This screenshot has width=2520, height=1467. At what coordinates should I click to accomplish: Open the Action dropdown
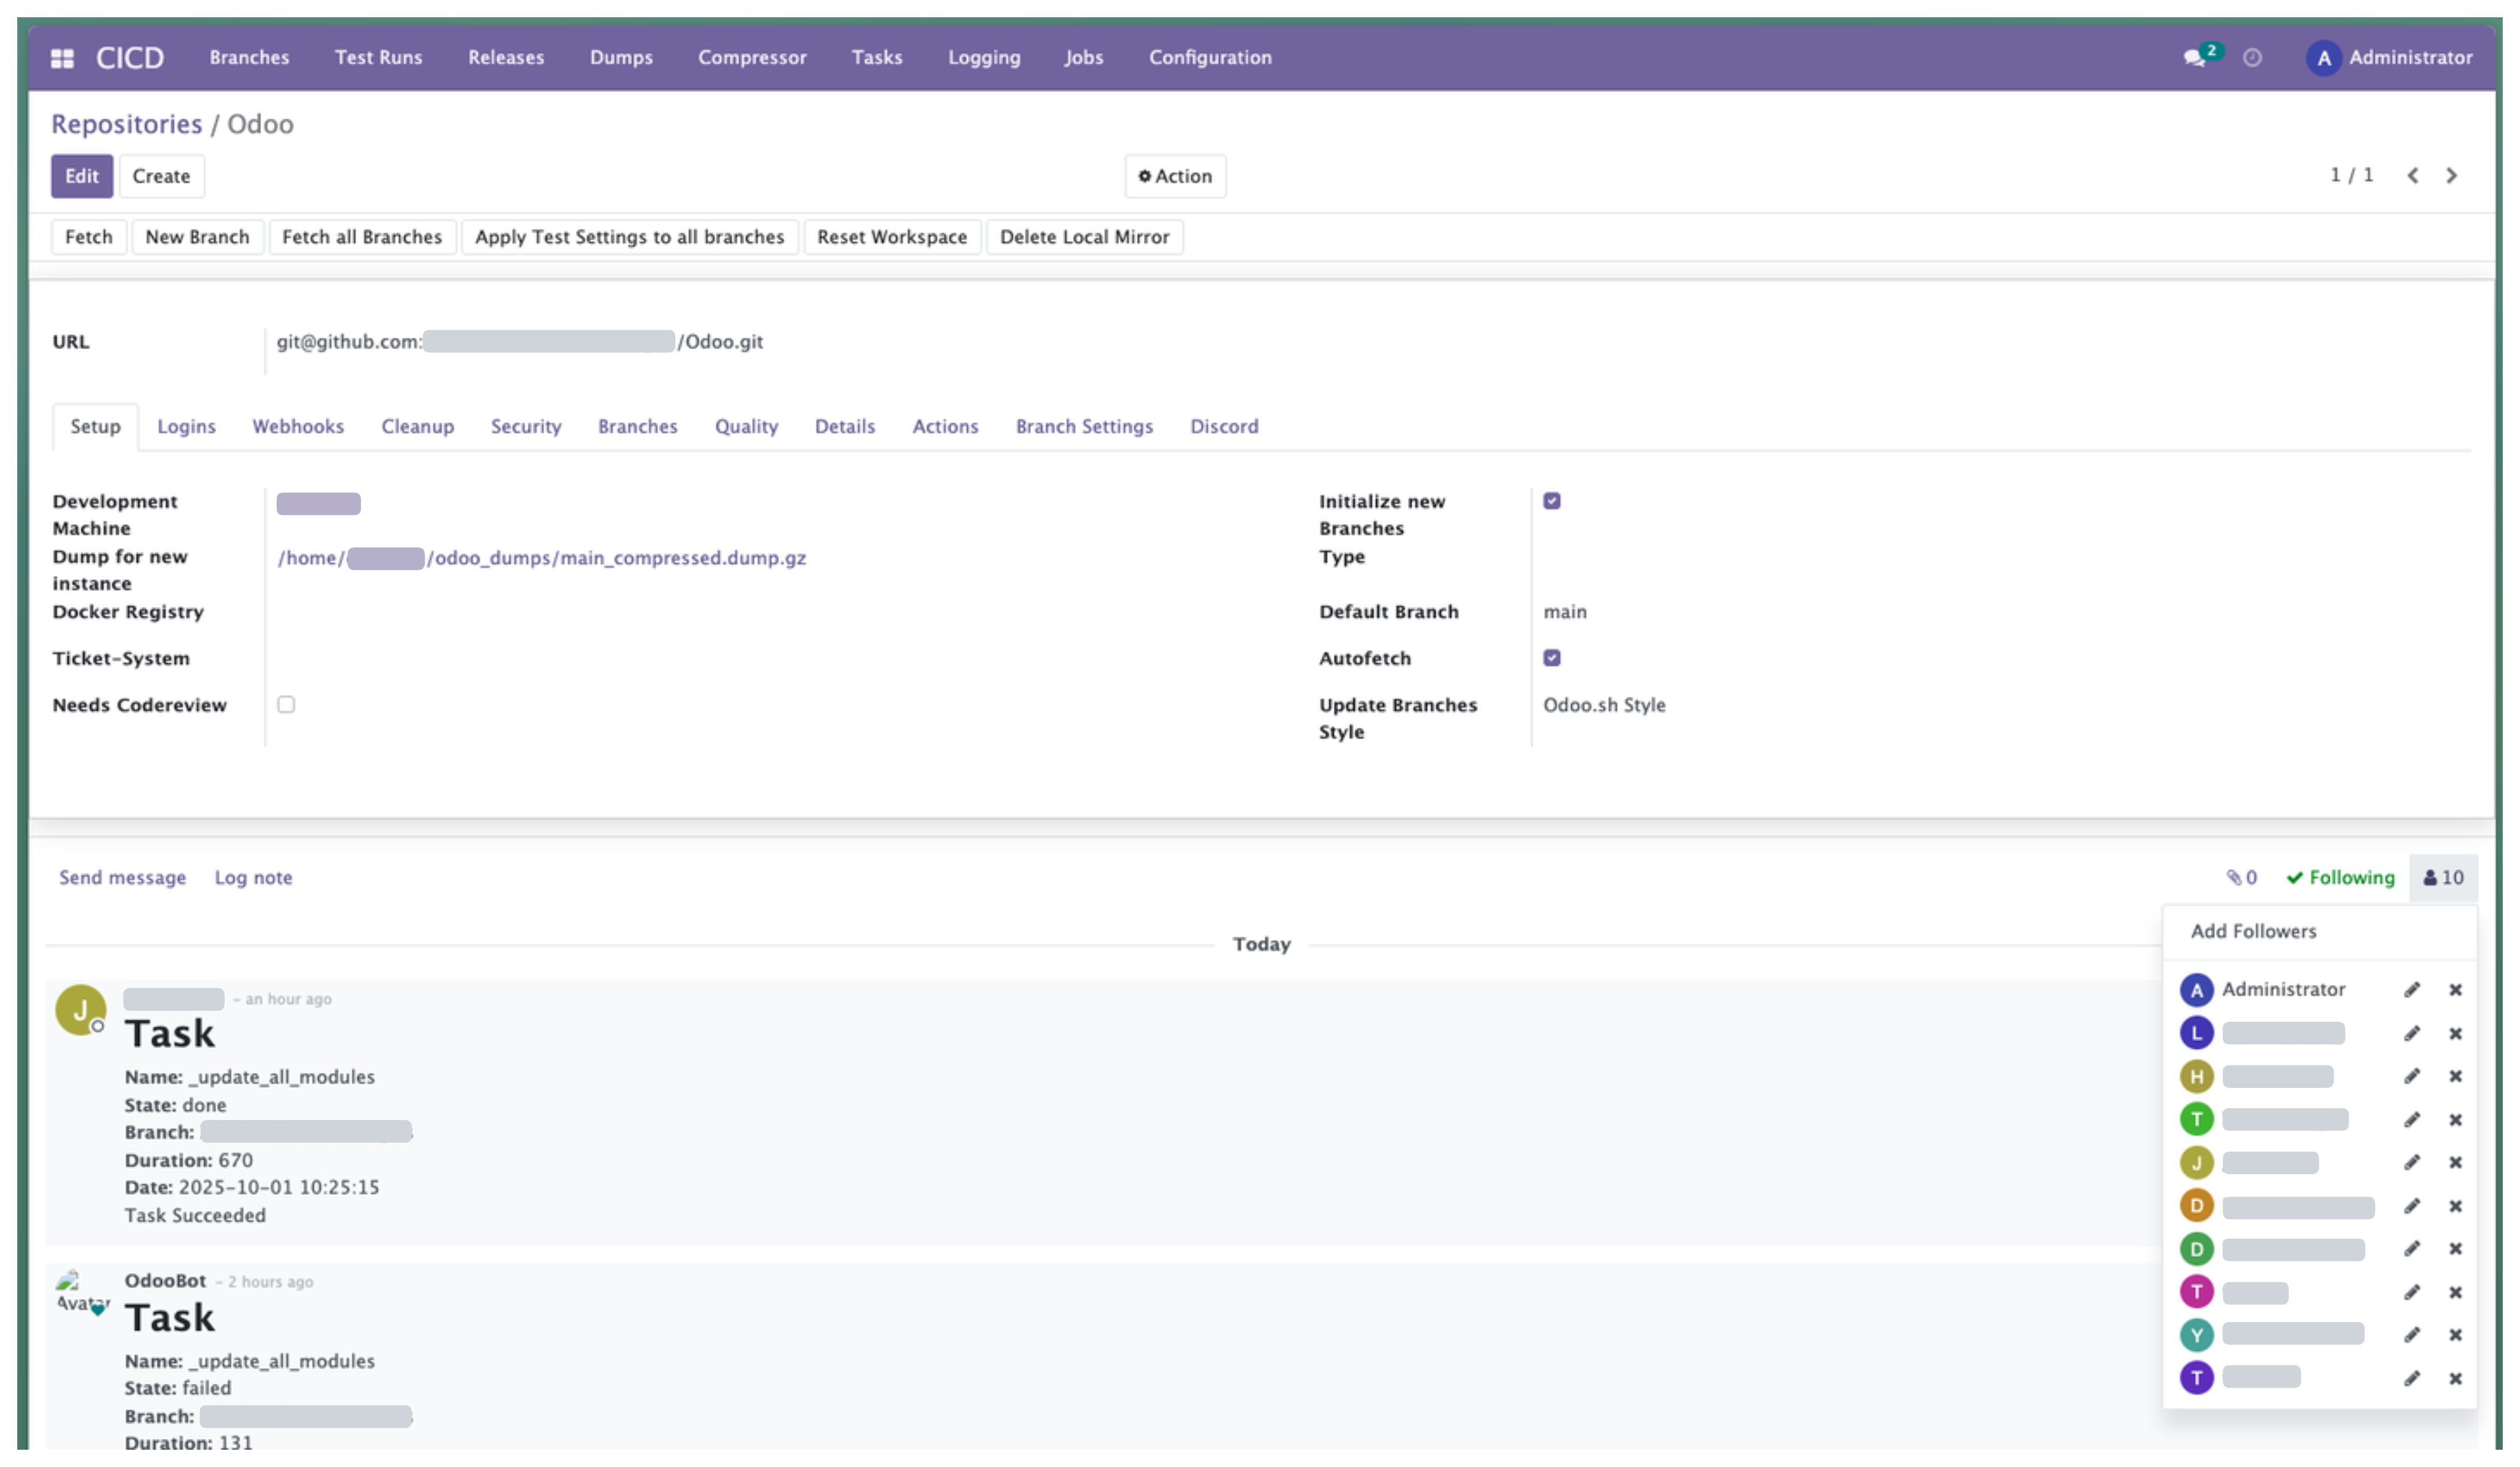click(x=1175, y=176)
